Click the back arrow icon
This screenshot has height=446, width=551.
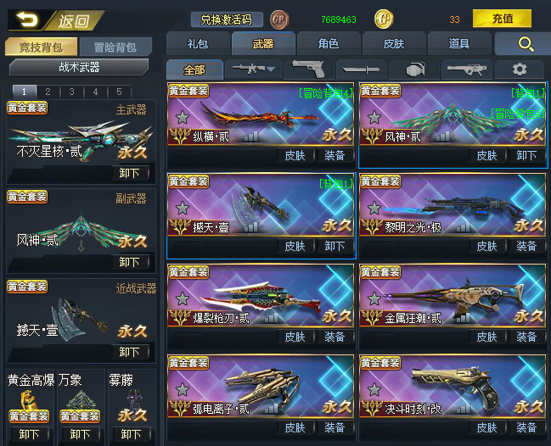coord(27,20)
